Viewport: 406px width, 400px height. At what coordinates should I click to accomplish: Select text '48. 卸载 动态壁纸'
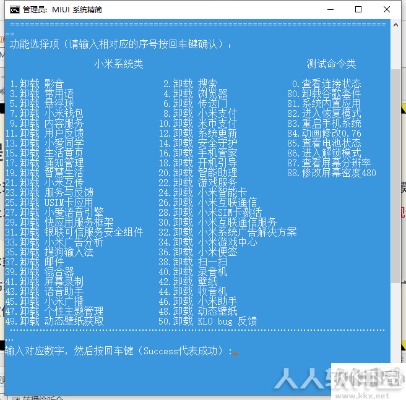pos(198,311)
